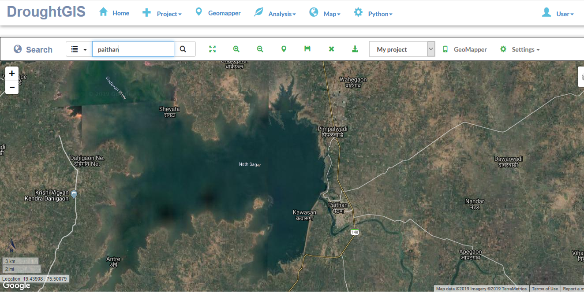Go to Home in the navigation bar
This screenshot has height=293, width=584.
114,13
